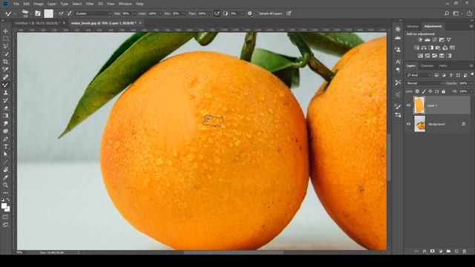Click lock transparent pixels icon

(x=417, y=91)
